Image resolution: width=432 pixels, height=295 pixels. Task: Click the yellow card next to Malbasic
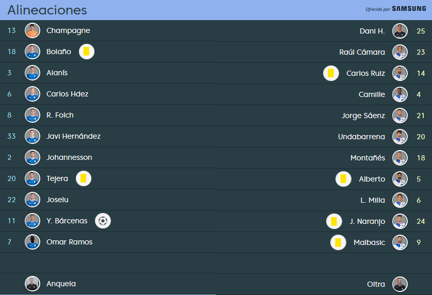(x=338, y=242)
